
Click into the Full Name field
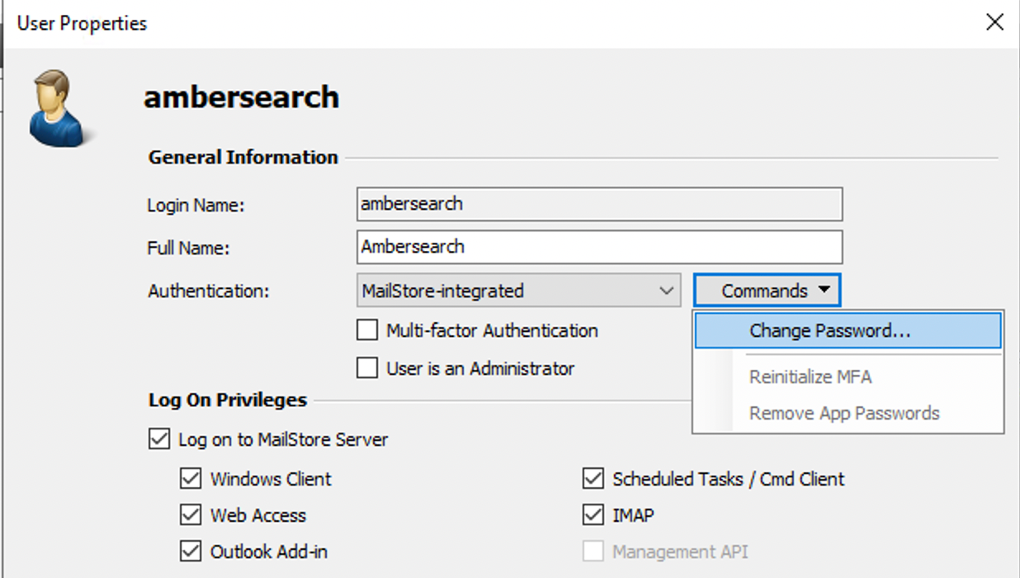coord(600,247)
